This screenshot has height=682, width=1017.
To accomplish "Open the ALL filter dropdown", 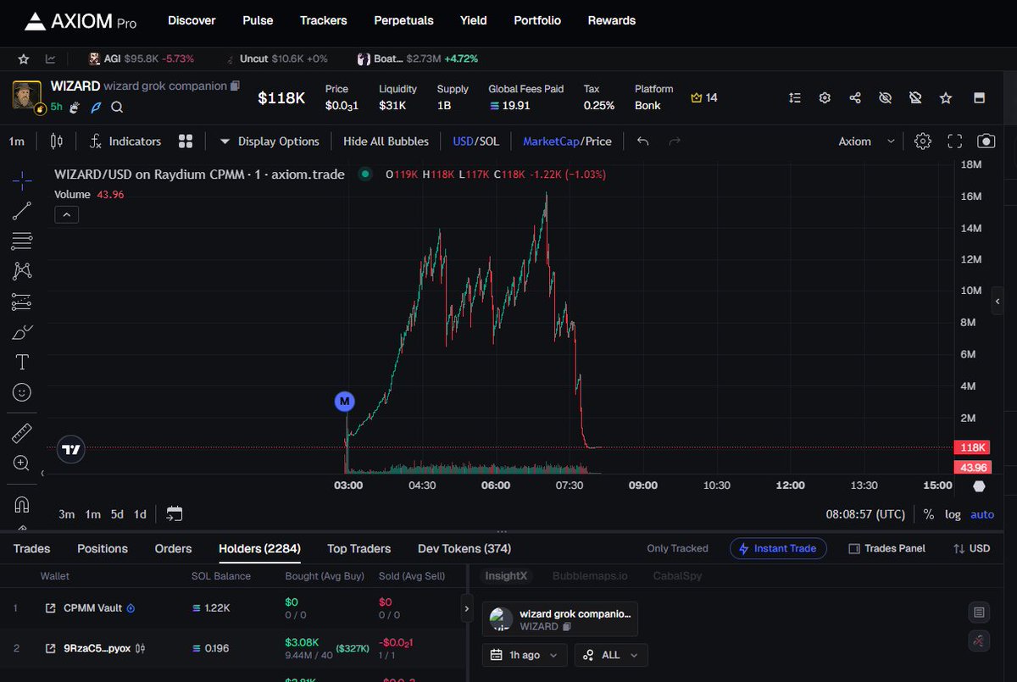I will (611, 655).
